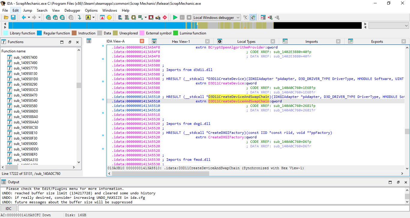Maximize the Output panel
Image resolution: width=410 pixels, height=218 pixels.
pyautogui.click(x=390, y=182)
